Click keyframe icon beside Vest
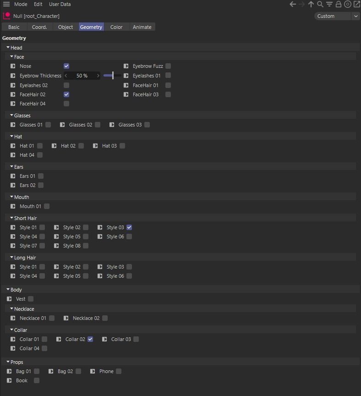This screenshot has width=361, height=396. pyautogui.click(x=9, y=299)
